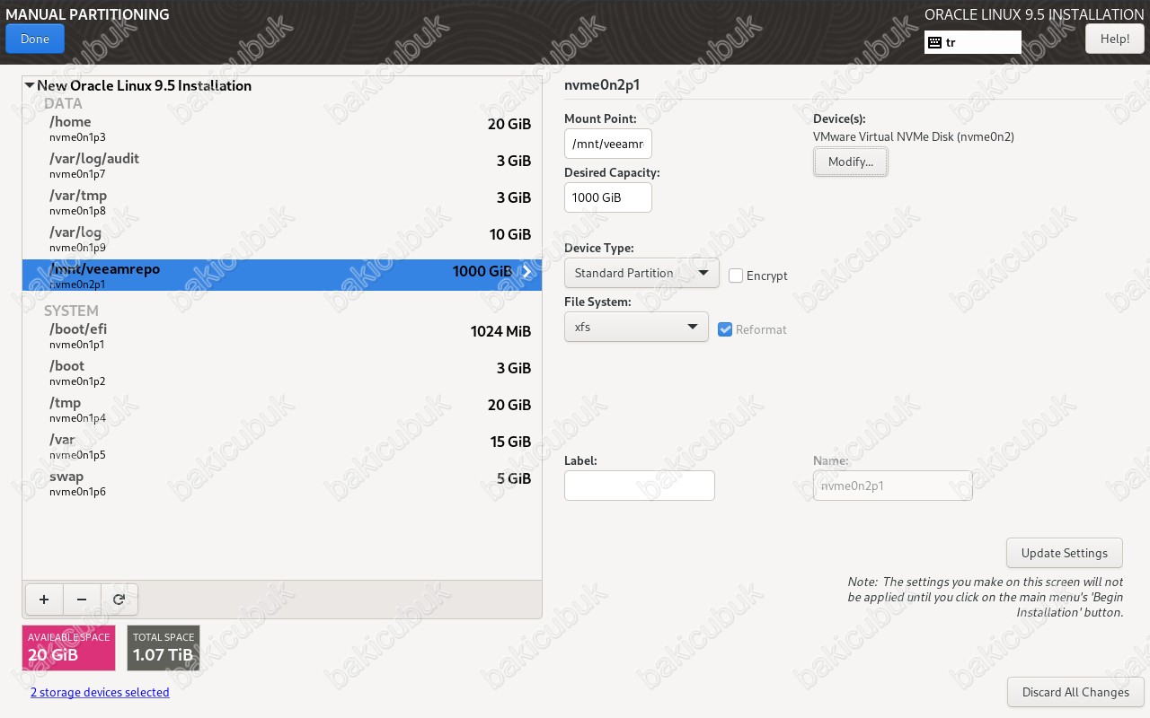
Task: Click the Desired Capacity input field
Action: pos(608,197)
